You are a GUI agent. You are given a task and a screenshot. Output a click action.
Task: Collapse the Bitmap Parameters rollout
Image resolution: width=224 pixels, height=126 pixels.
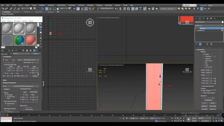pyautogui.click(x=9, y=83)
